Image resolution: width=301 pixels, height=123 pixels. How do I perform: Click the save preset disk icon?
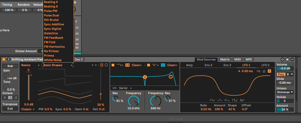coord(287,59)
